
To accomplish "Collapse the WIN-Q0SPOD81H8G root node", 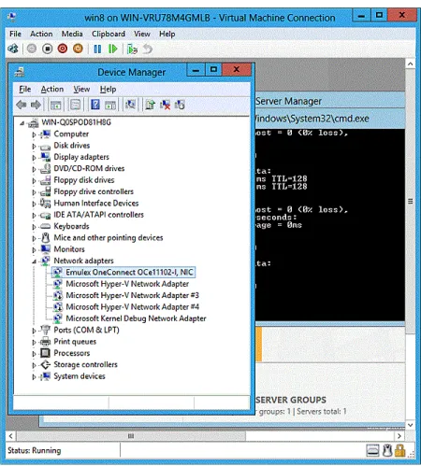I will click(x=22, y=123).
